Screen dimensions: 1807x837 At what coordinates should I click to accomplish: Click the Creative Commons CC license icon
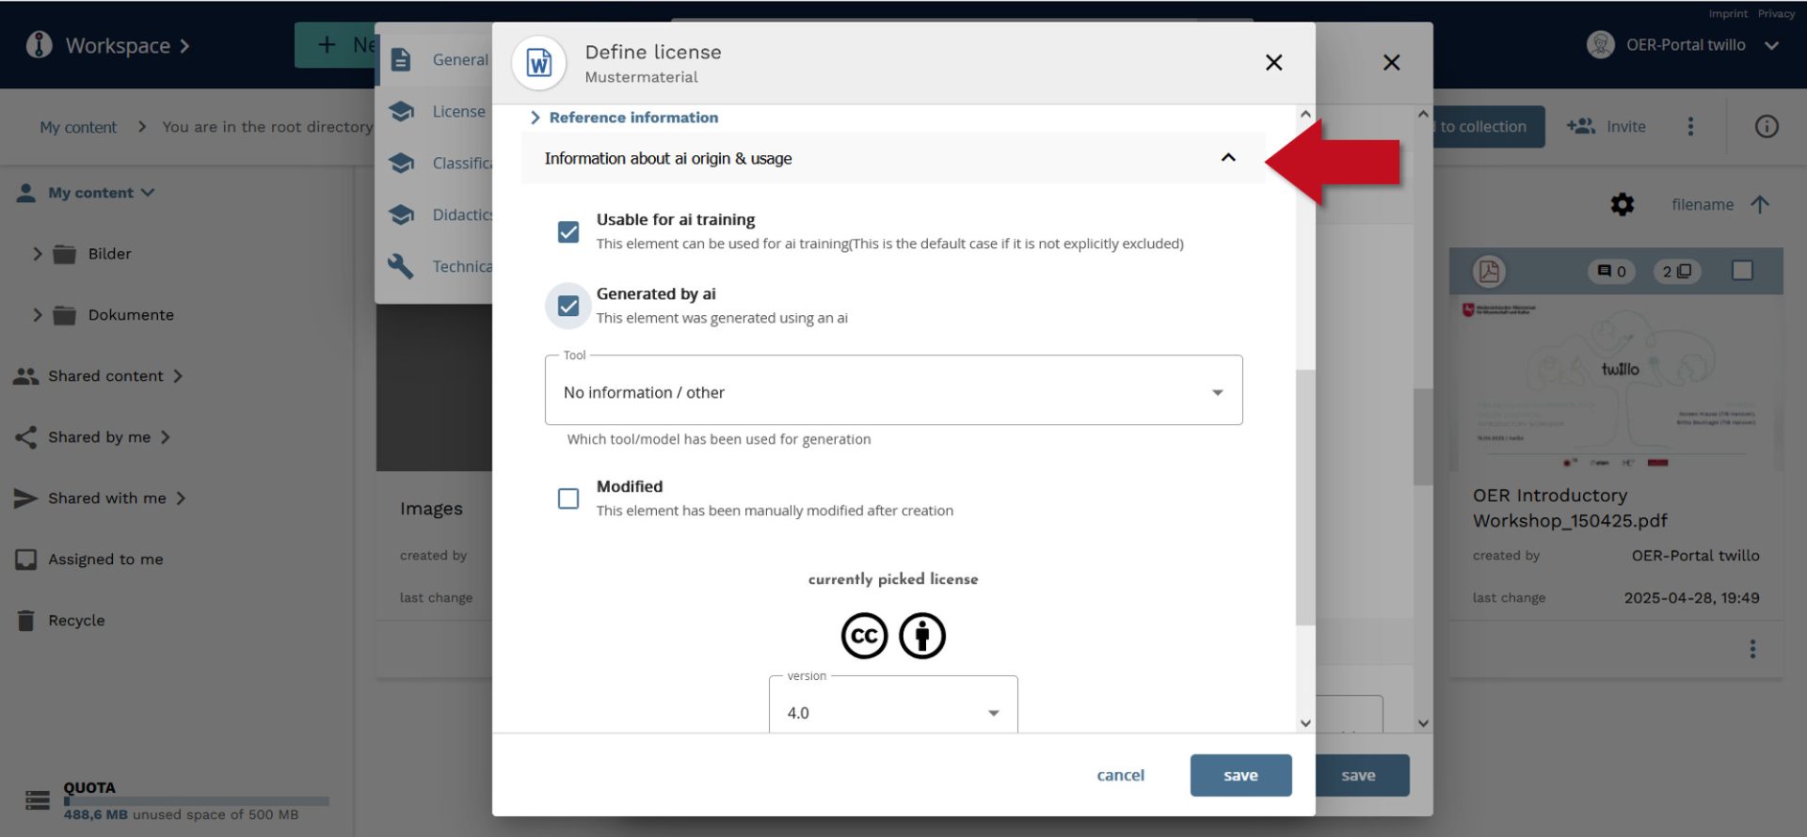pos(863,636)
